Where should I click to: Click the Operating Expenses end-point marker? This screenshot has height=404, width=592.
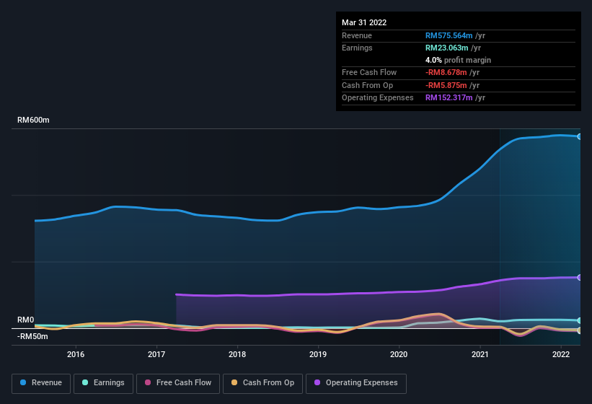(580, 278)
